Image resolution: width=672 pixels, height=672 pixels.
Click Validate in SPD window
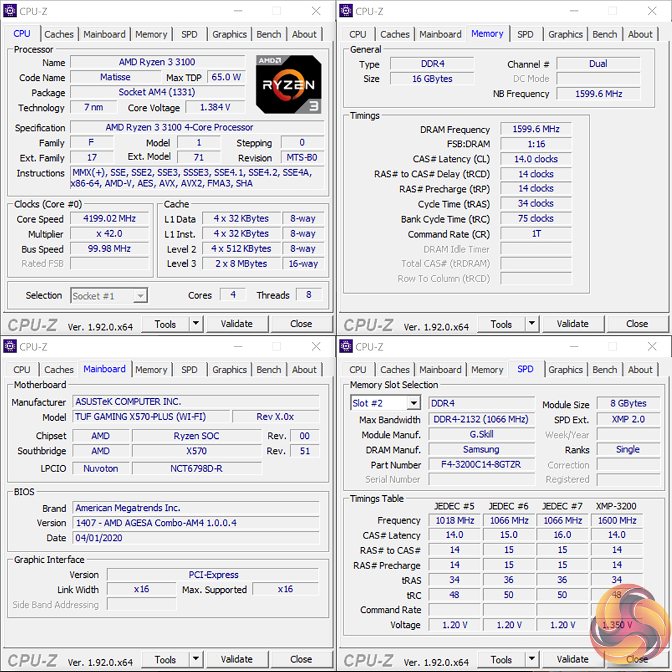coord(573,660)
